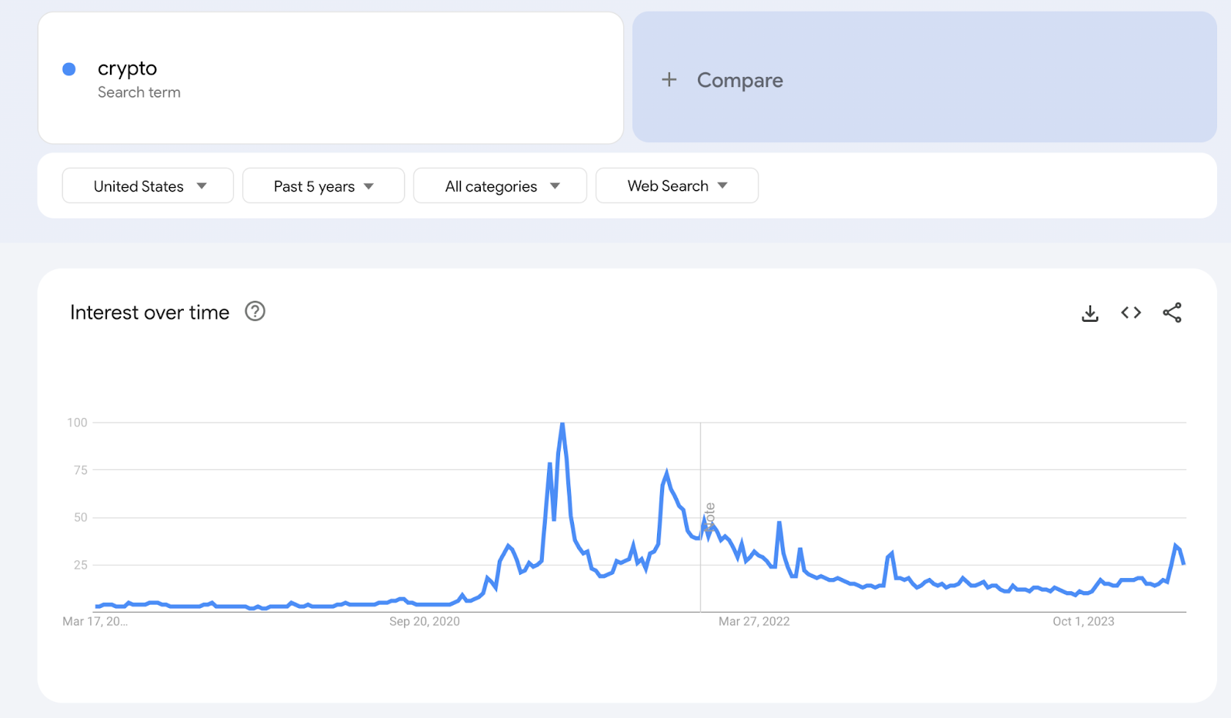
Task: Click the Interest over time heading
Action: [x=149, y=312]
